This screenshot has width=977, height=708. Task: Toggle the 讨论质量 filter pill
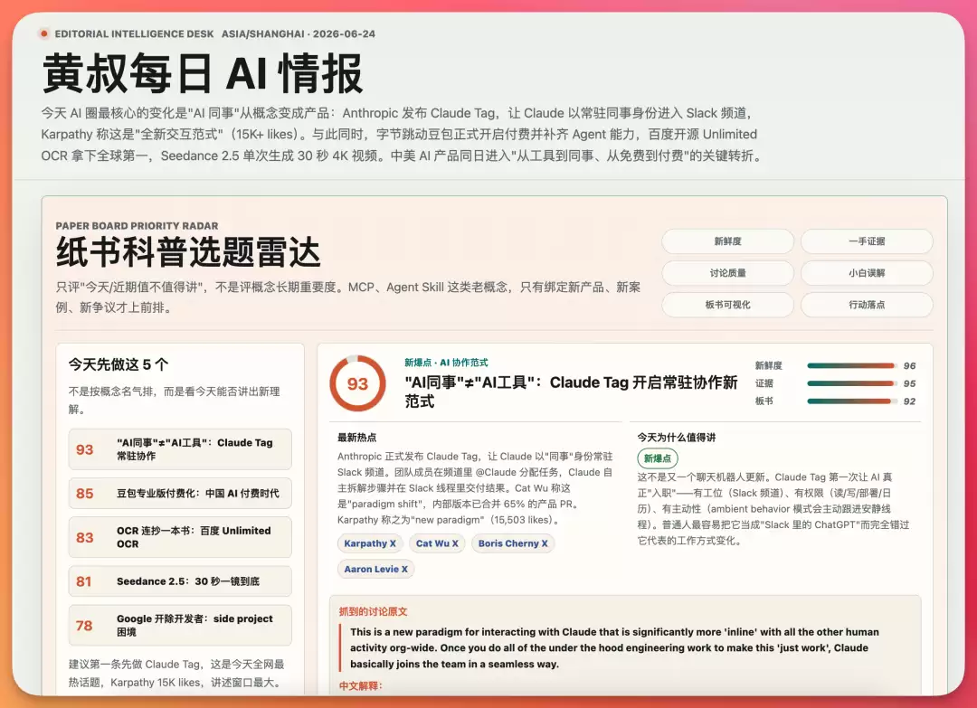[x=727, y=273]
